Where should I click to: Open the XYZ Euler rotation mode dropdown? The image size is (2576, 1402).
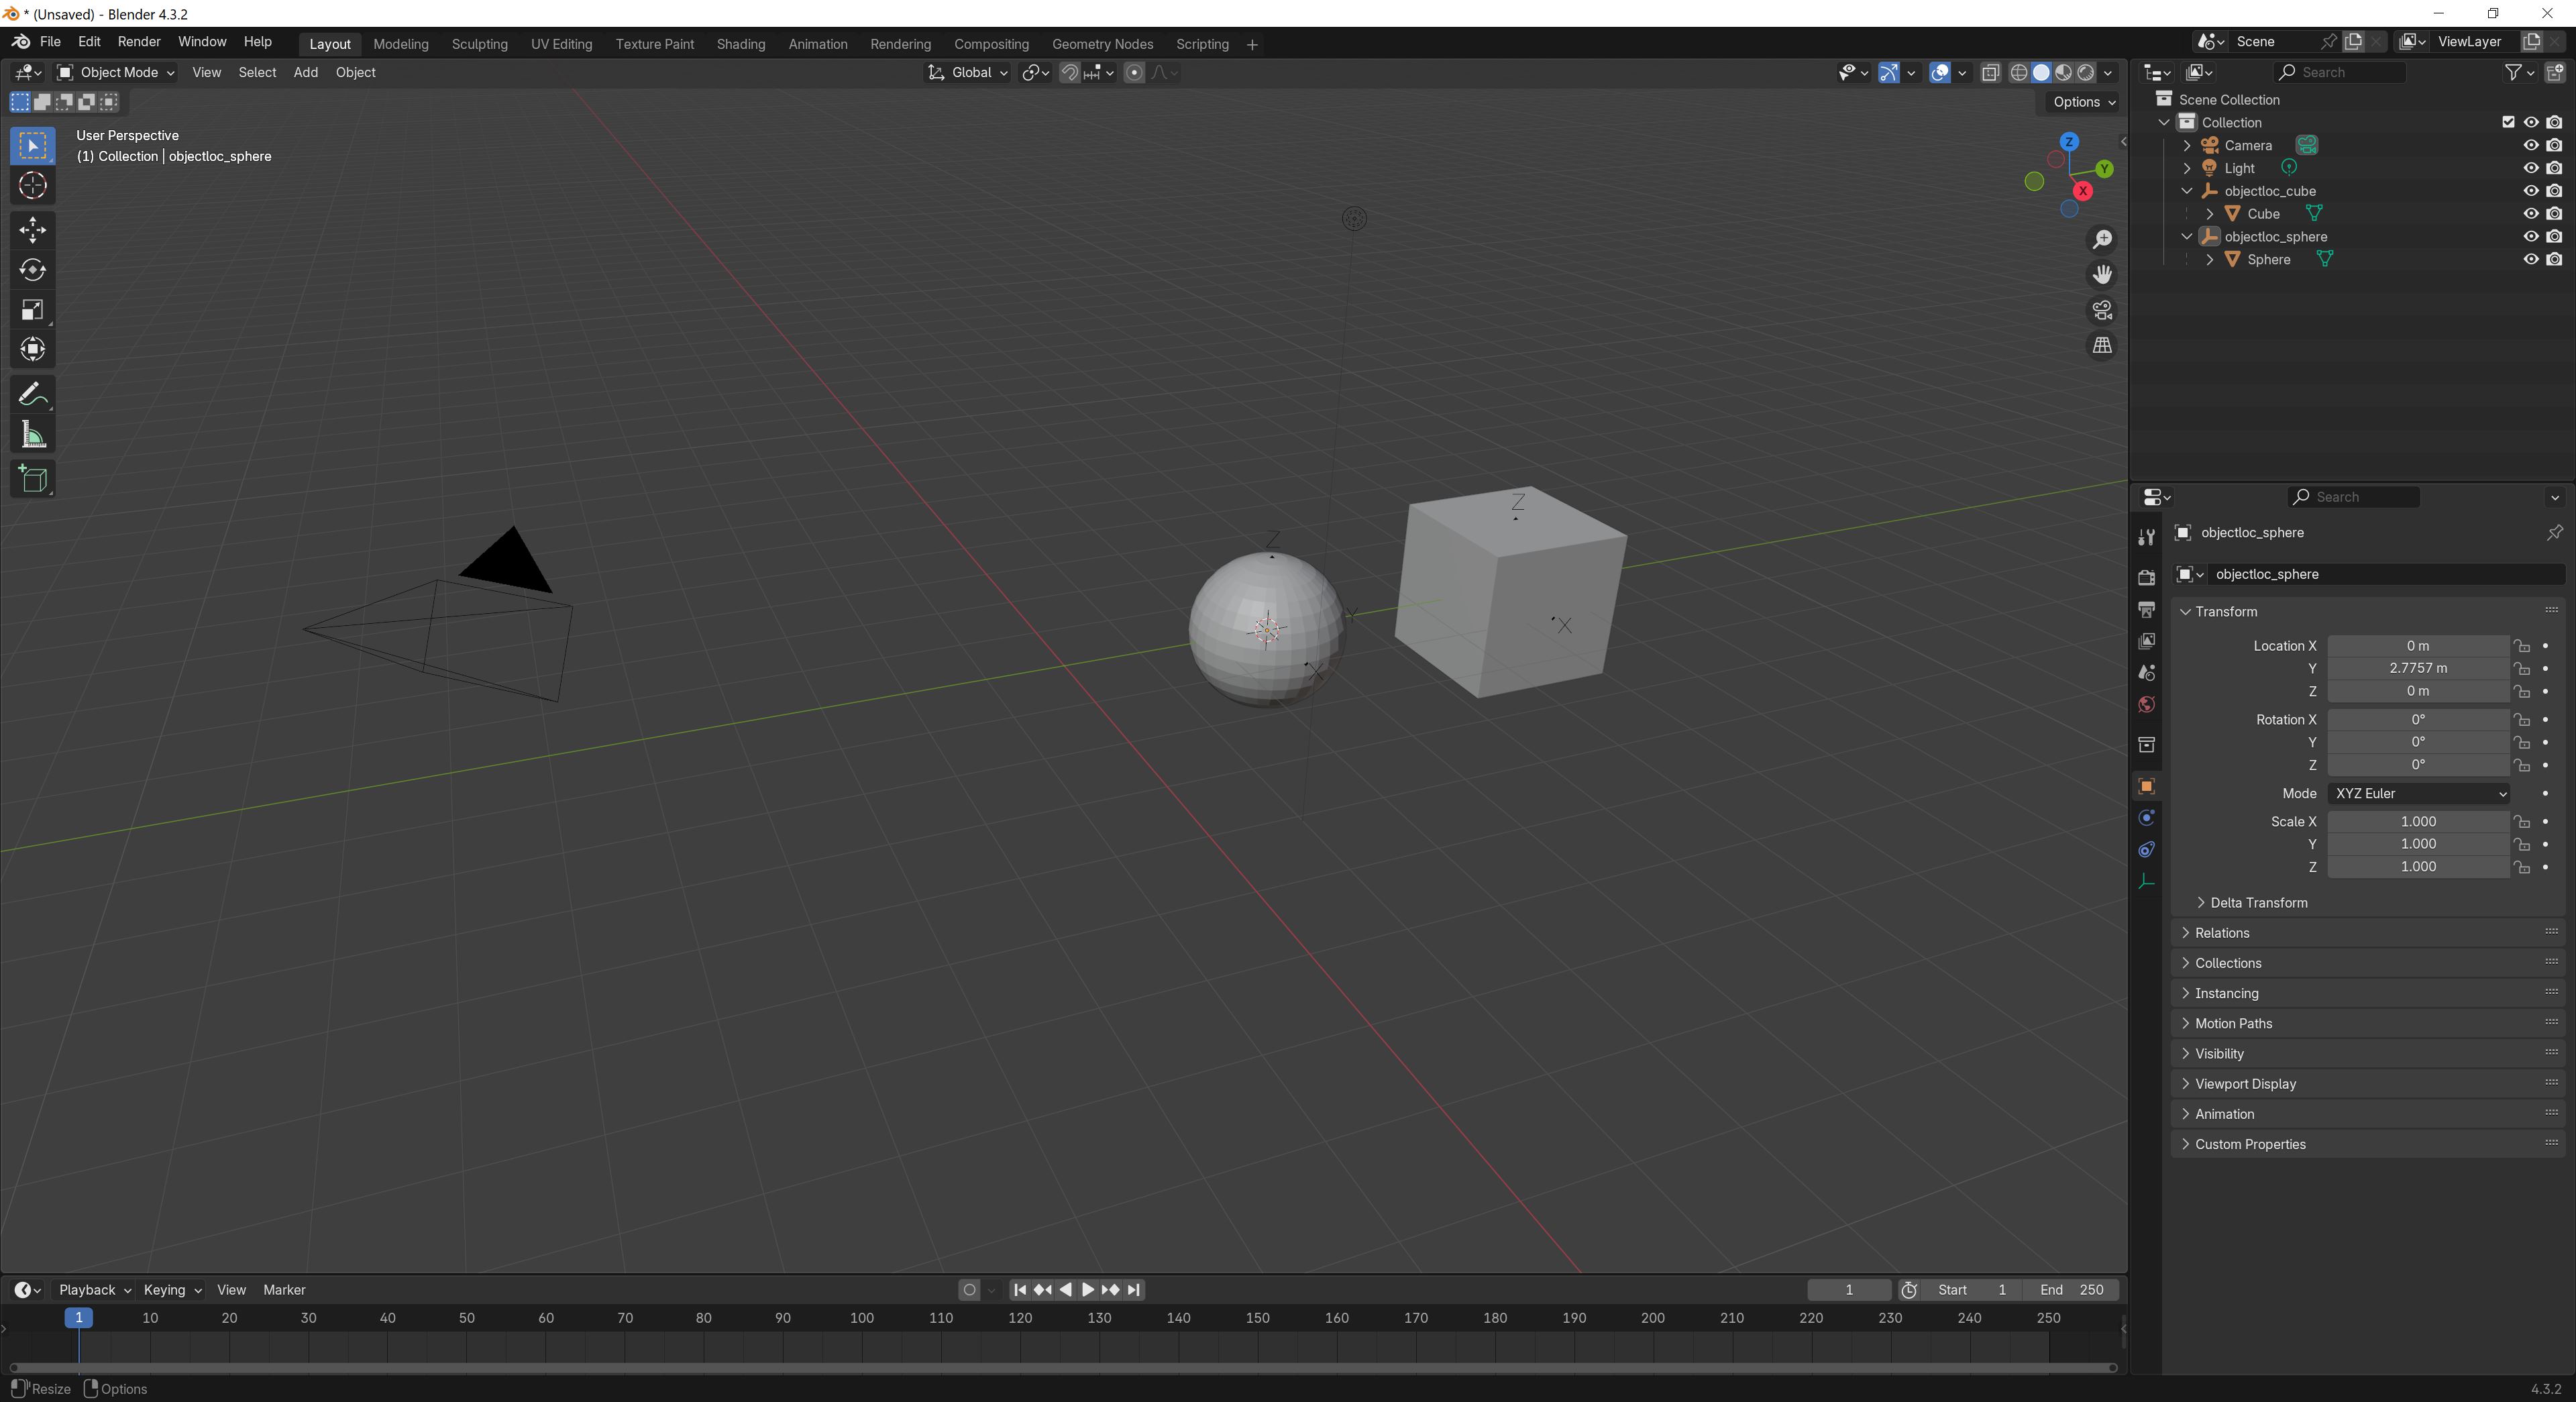coord(2418,794)
